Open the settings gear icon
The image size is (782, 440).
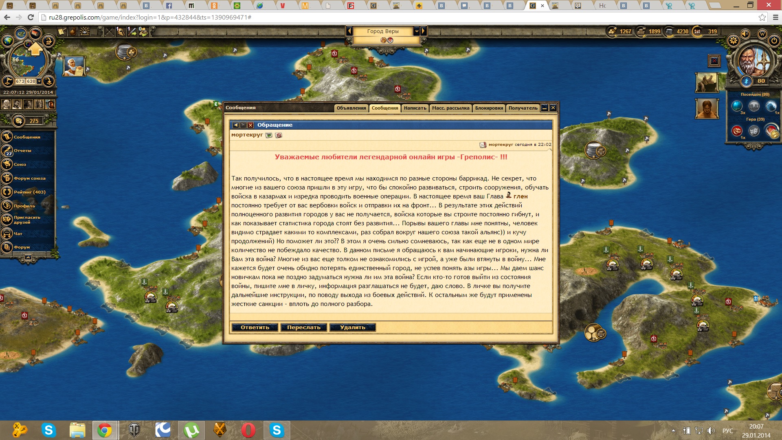[x=734, y=40]
